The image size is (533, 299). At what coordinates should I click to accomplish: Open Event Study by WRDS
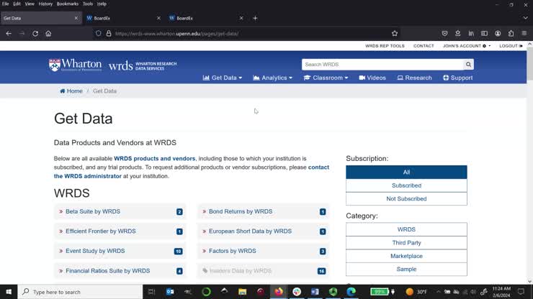click(x=95, y=251)
